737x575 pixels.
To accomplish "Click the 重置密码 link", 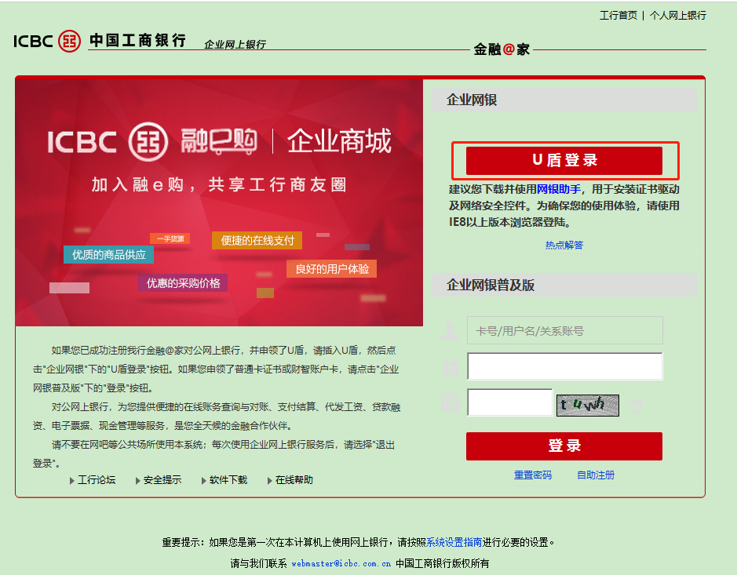I will [x=532, y=475].
